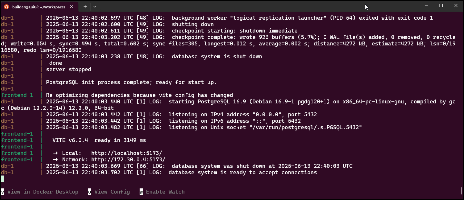Screen dimensions: 464x200
Task: Click the VITE v6.0.4 ready line
Action: tap(99, 140)
